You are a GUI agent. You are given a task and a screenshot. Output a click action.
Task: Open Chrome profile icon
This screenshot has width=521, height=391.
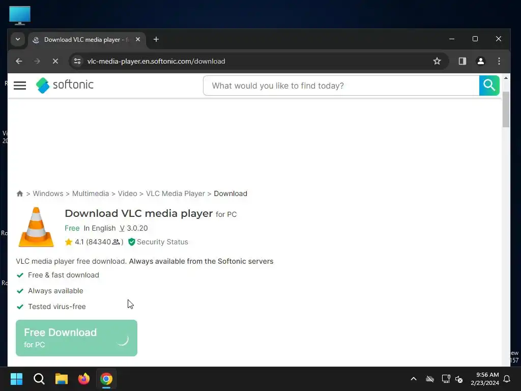(x=480, y=61)
